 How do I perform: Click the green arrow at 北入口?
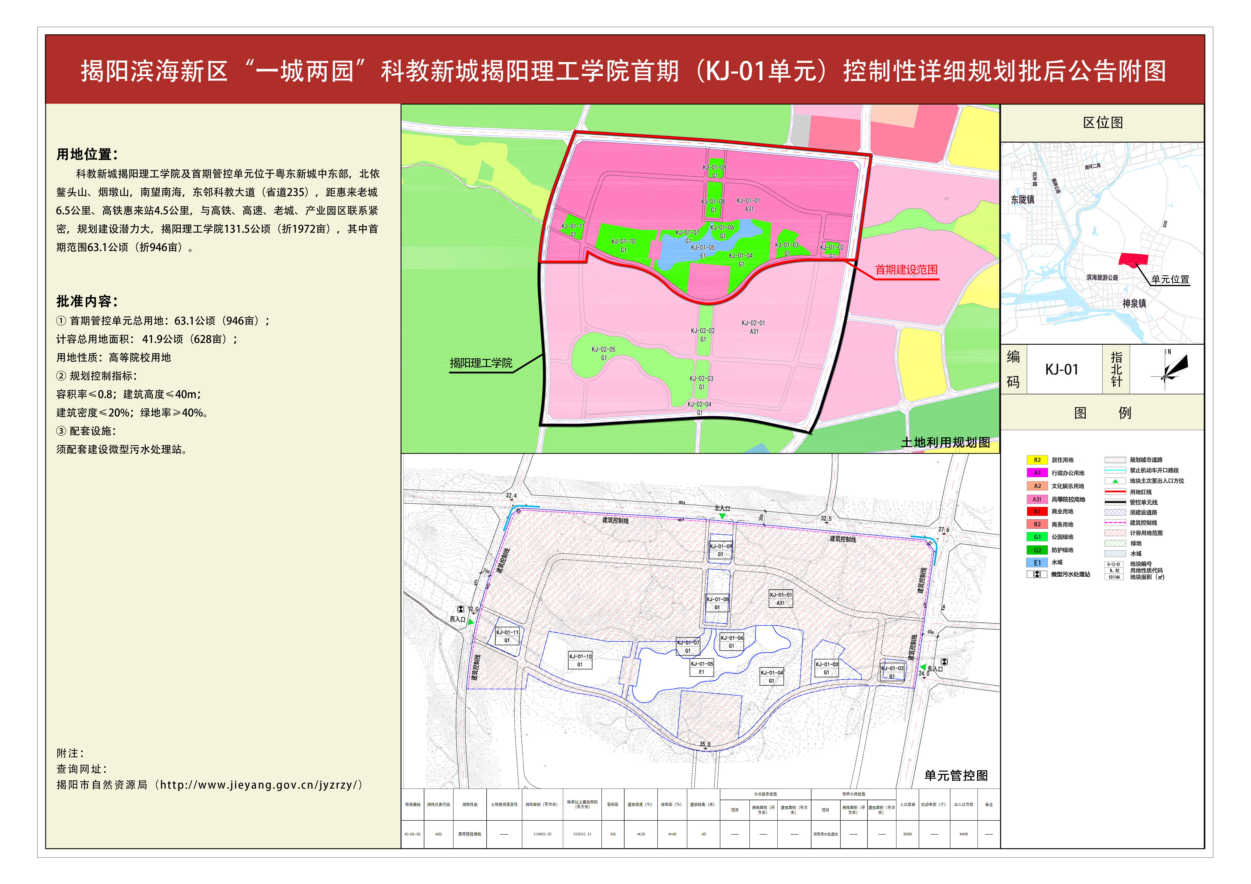click(723, 516)
